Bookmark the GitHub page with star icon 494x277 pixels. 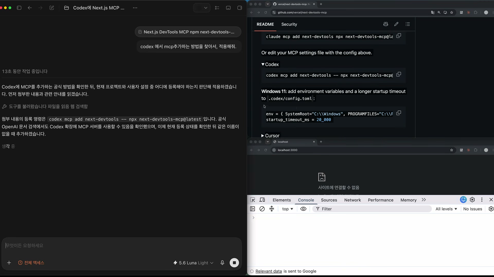tap(452, 12)
